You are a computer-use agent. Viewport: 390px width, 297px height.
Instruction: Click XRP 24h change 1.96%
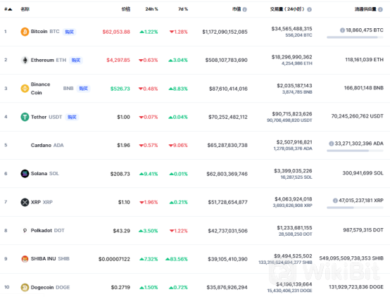tap(149, 202)
